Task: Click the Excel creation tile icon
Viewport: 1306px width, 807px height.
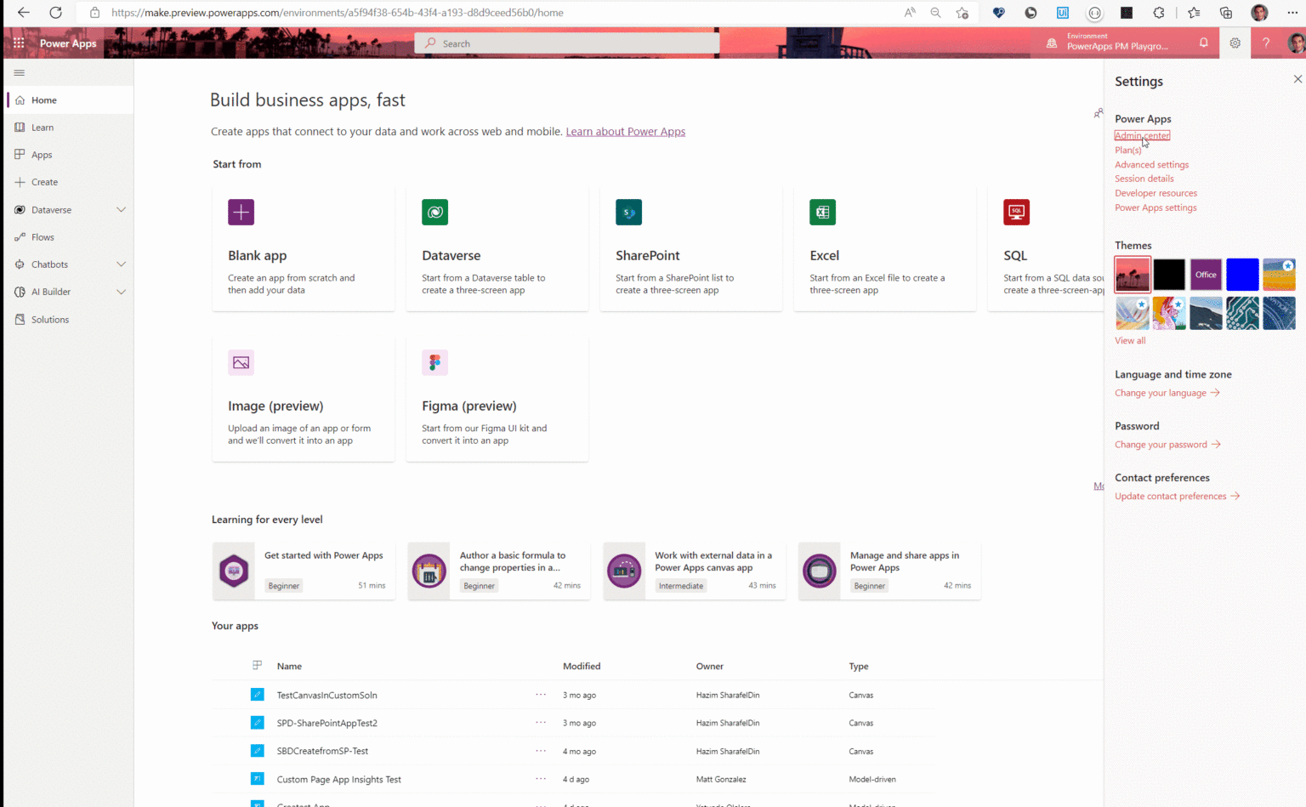Action: point(822,212)
